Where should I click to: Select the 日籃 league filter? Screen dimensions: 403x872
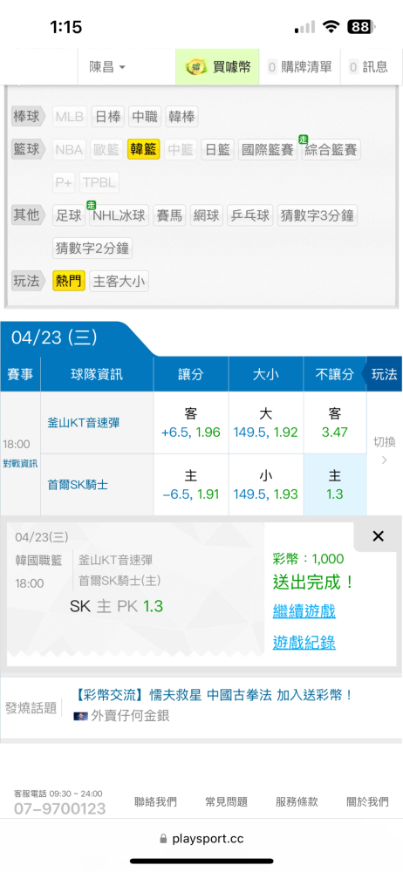click(218, 150)
